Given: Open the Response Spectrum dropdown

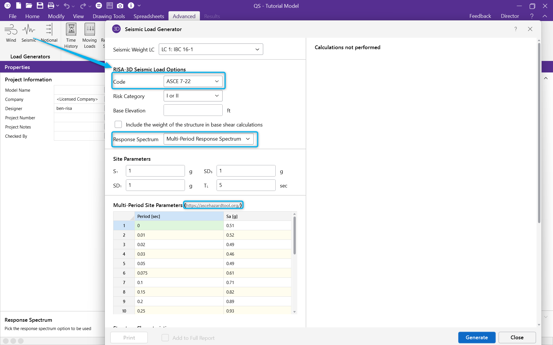Looking at the screenshot, I should click(209, 139).
